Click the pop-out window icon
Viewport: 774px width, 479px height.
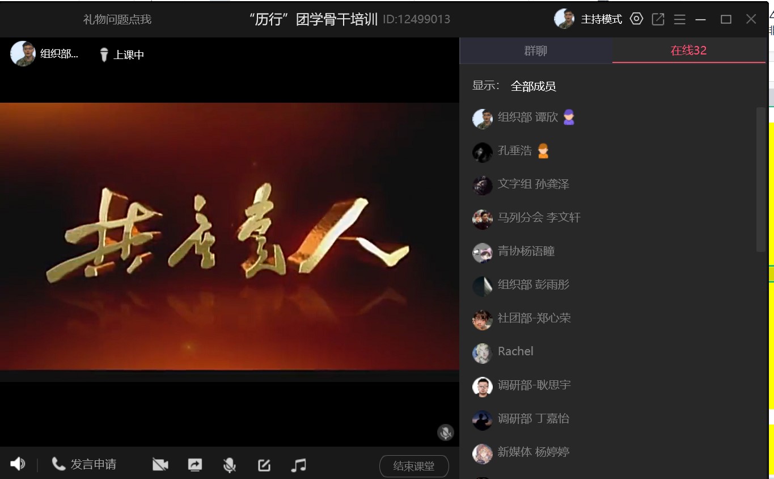658,19
